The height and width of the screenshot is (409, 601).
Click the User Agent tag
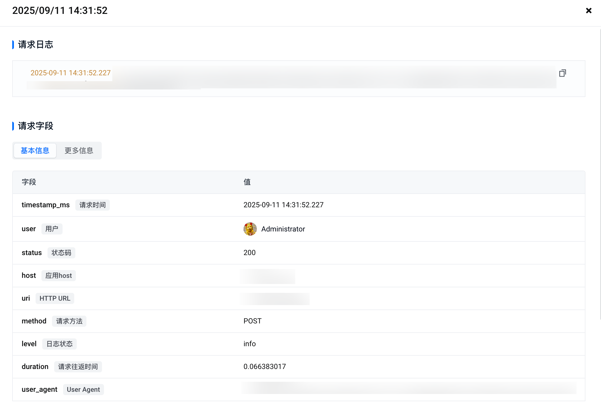(83, 390)
